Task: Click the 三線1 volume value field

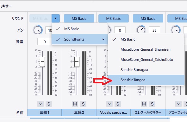Action: 45,42
